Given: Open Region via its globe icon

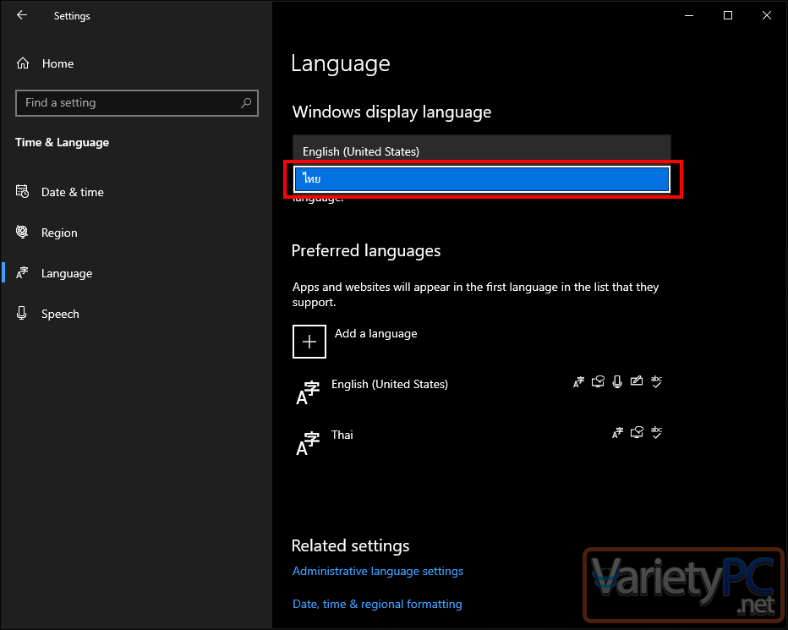Looking at the screenshot, I should pos(22,232).
